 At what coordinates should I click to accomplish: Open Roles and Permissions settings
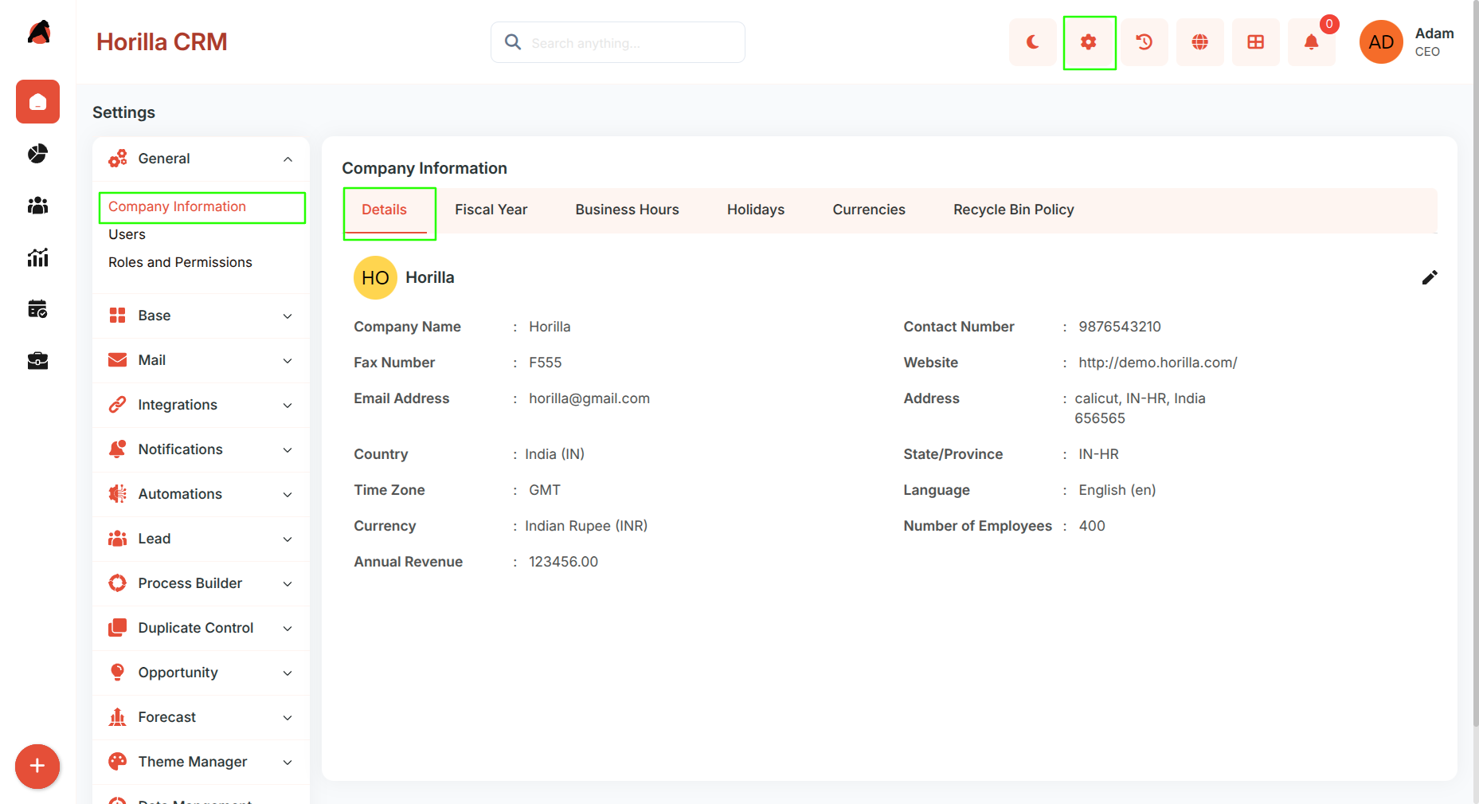coord(180,262)
